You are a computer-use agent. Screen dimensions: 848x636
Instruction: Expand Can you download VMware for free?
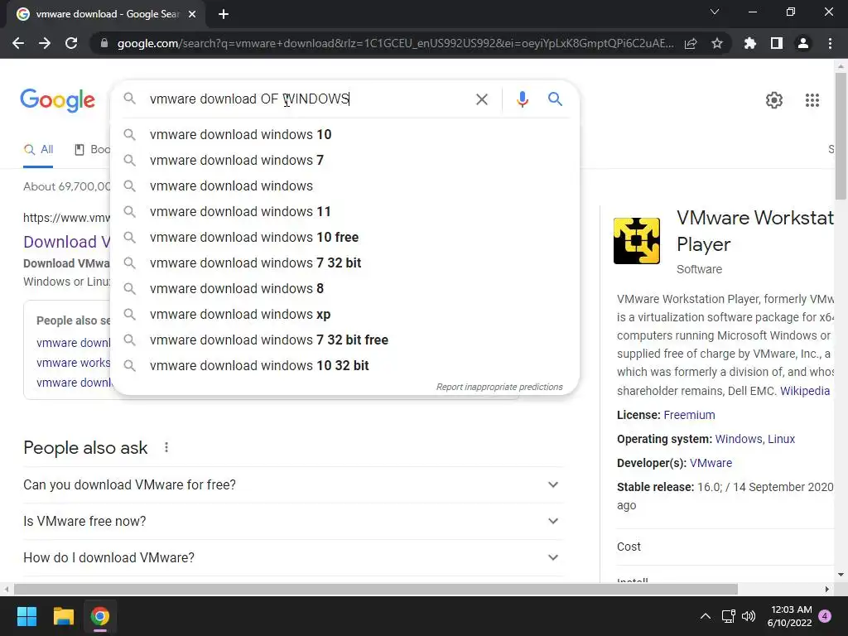click(x=292, y=484)
